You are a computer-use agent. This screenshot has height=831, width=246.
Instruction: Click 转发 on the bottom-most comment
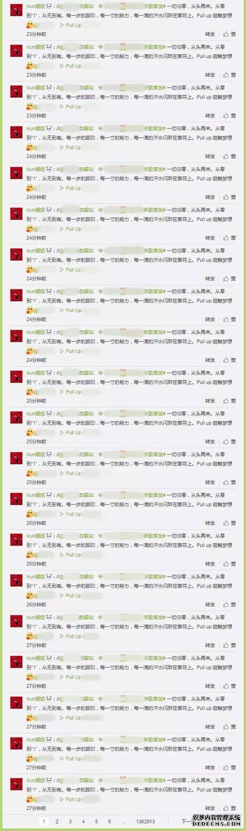210,808
